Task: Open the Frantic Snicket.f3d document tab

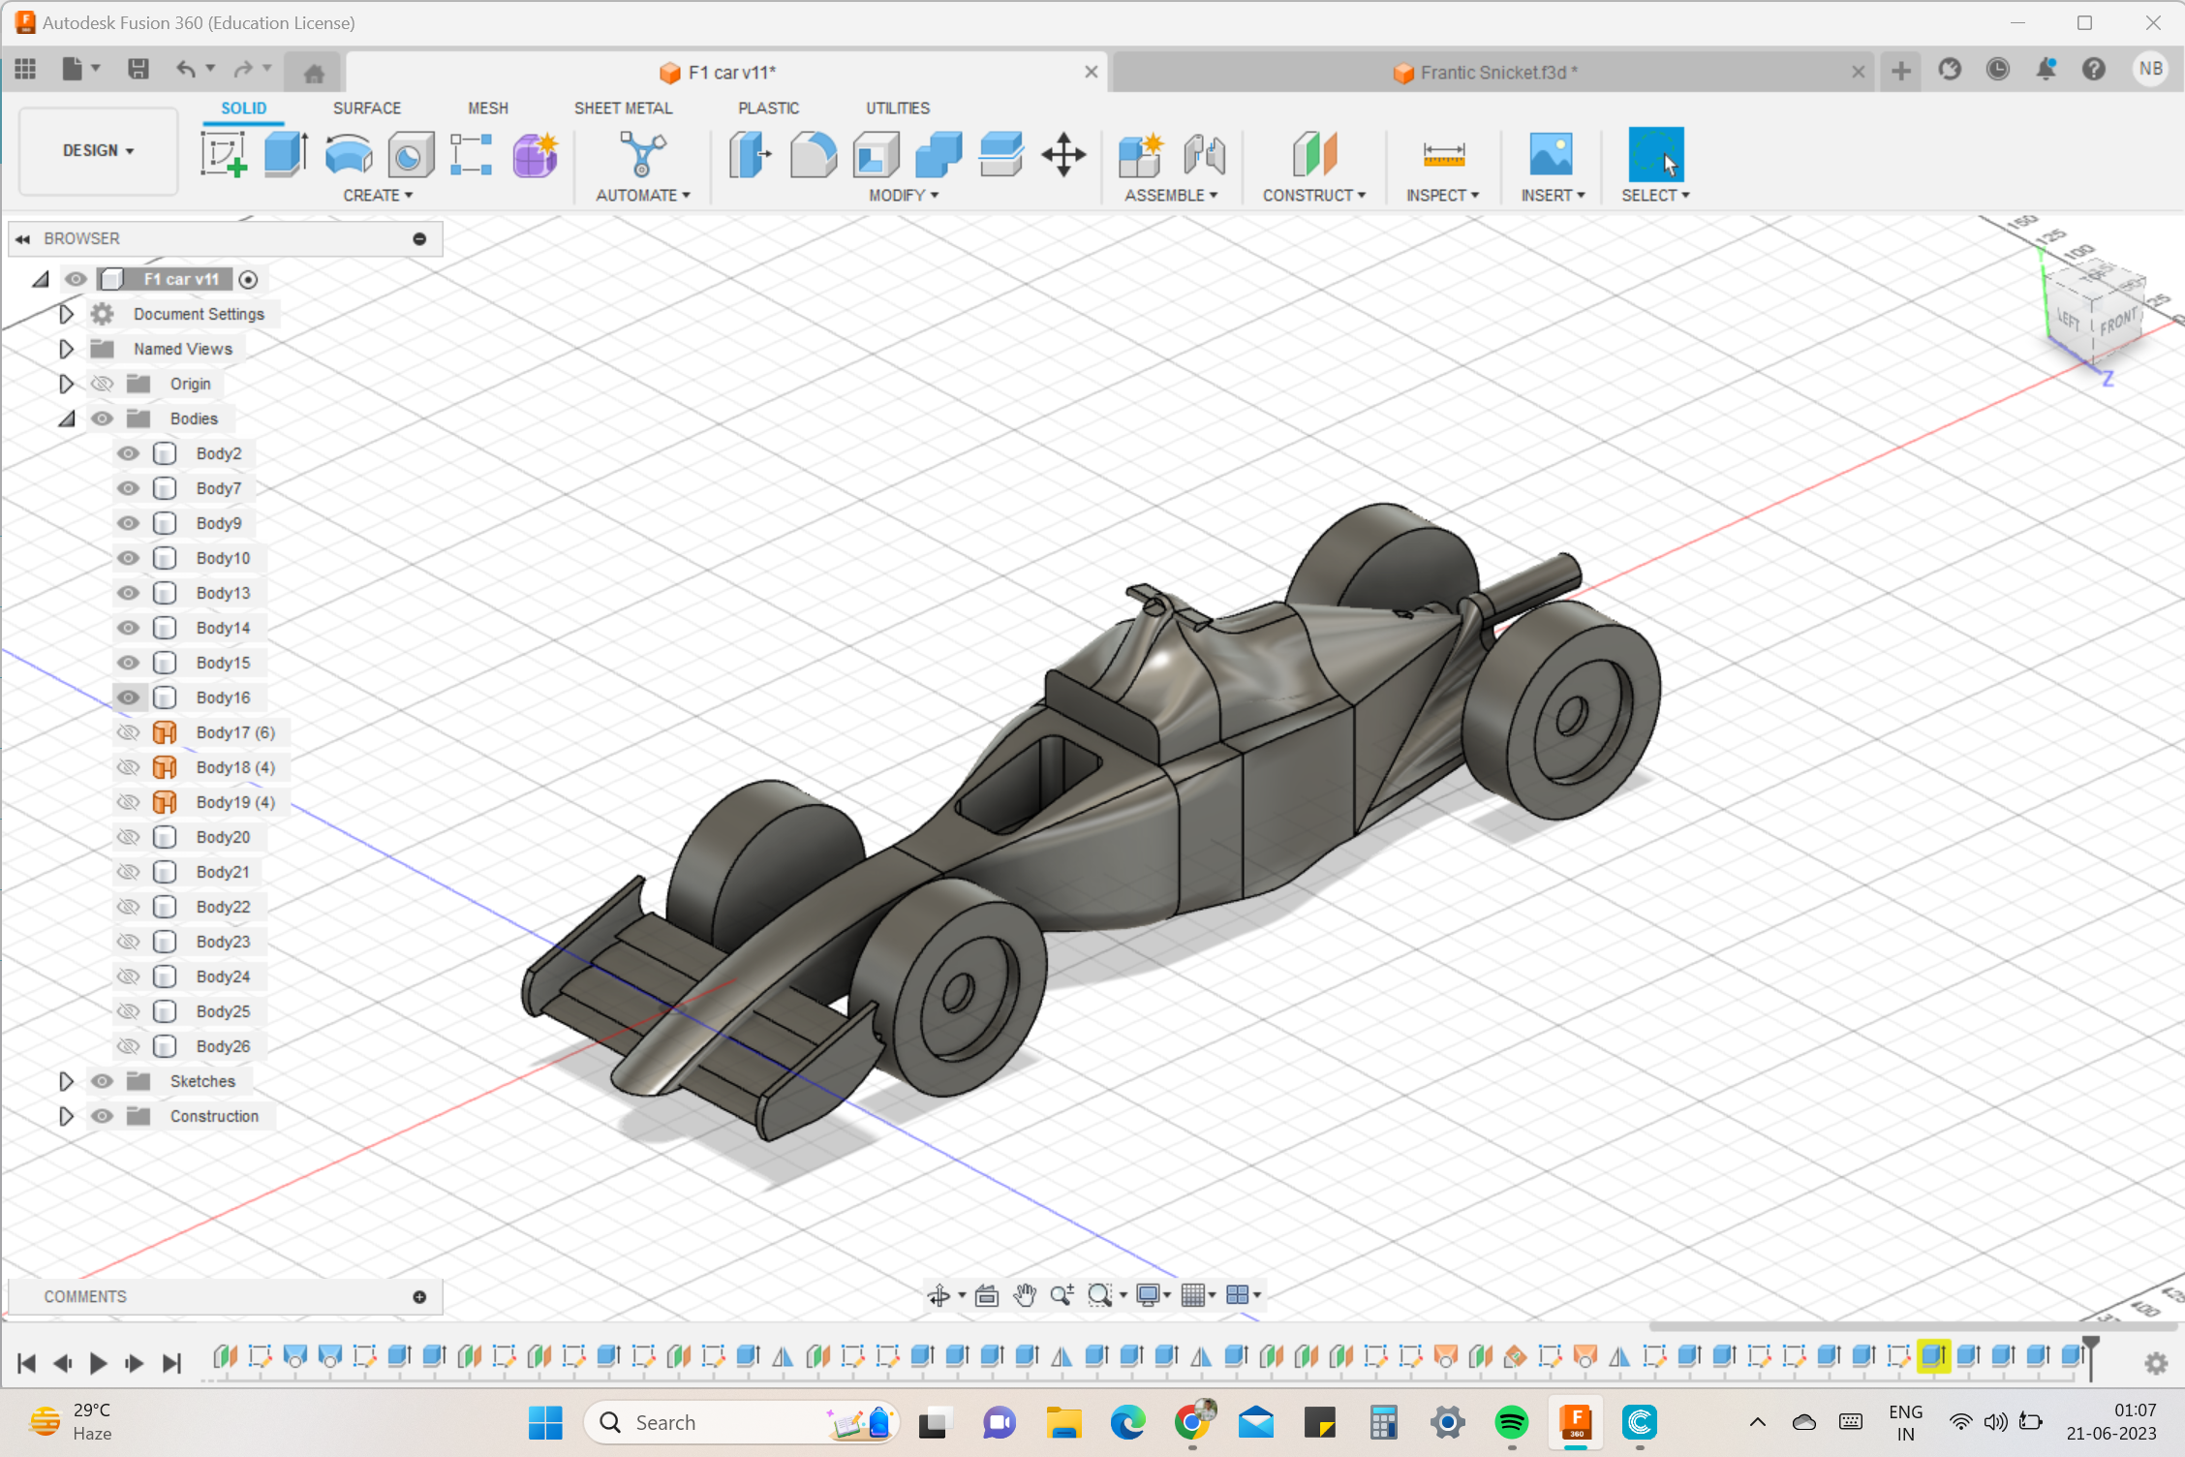Action: click(x=1486, y=71)
